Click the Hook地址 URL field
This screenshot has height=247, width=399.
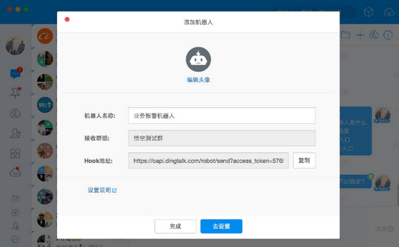(x=209, y=161)
